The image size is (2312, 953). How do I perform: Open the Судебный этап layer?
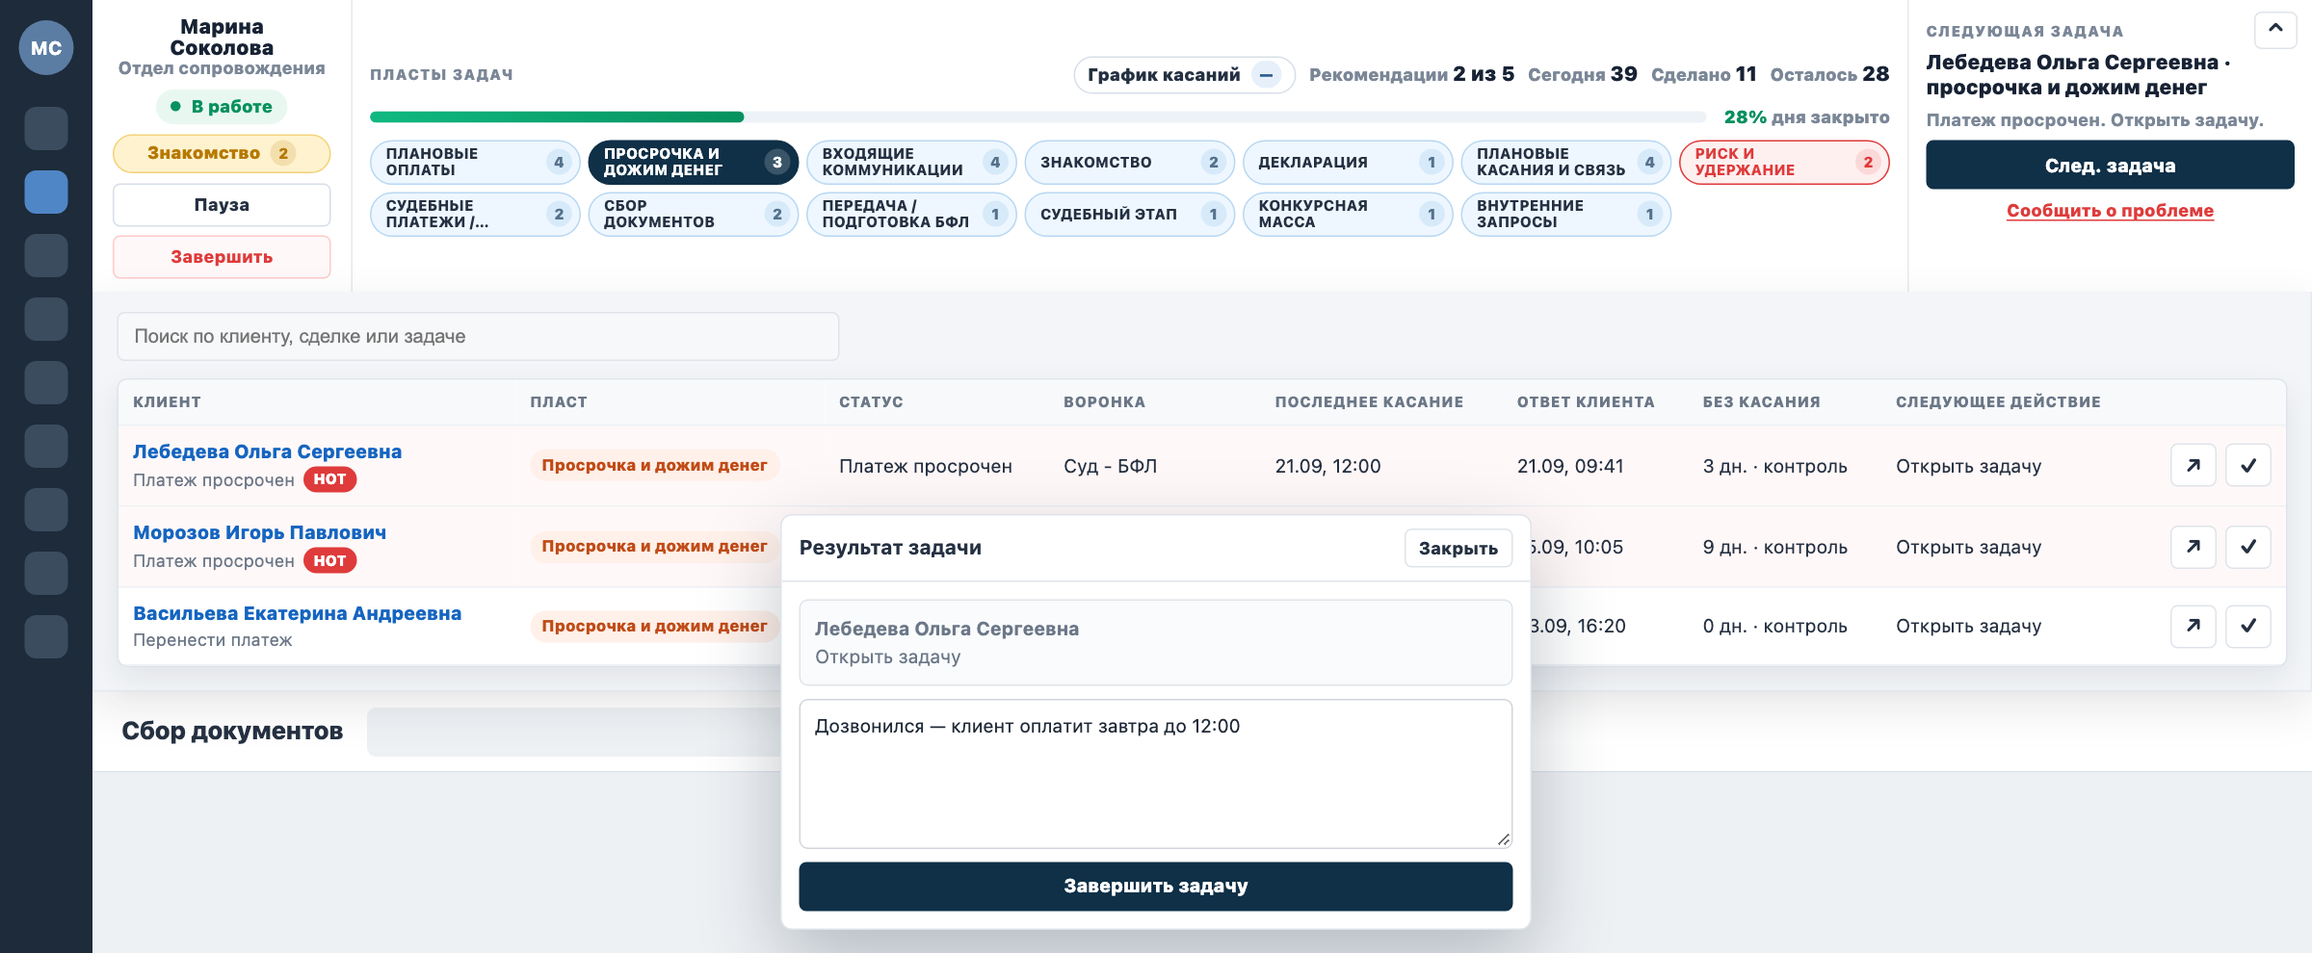point(1130,214)
